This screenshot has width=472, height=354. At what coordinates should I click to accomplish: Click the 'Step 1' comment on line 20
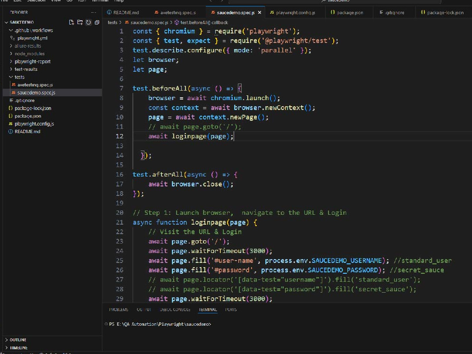pos(240,212)
